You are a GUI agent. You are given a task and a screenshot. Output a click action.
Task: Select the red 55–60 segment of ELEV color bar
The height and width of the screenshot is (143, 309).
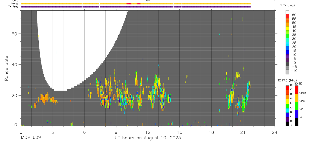[287, 16]
